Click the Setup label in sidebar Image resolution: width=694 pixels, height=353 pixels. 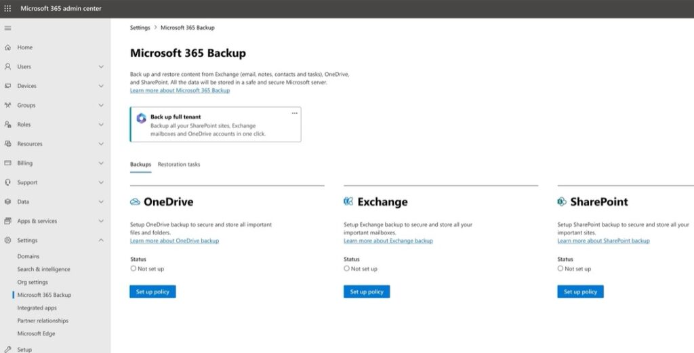tap(24, 350)
